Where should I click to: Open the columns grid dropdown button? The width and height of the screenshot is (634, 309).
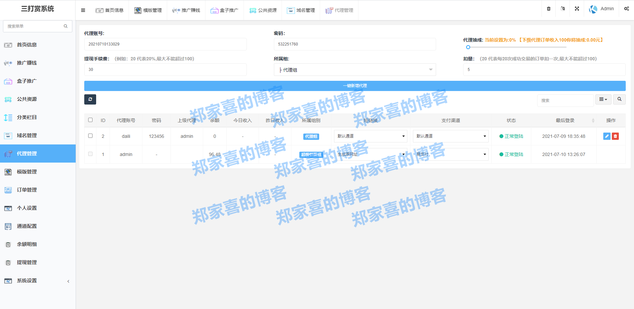click(603, 99)
